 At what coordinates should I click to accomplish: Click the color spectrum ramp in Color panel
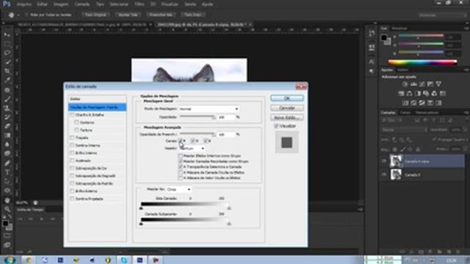[x=422, y=62]
